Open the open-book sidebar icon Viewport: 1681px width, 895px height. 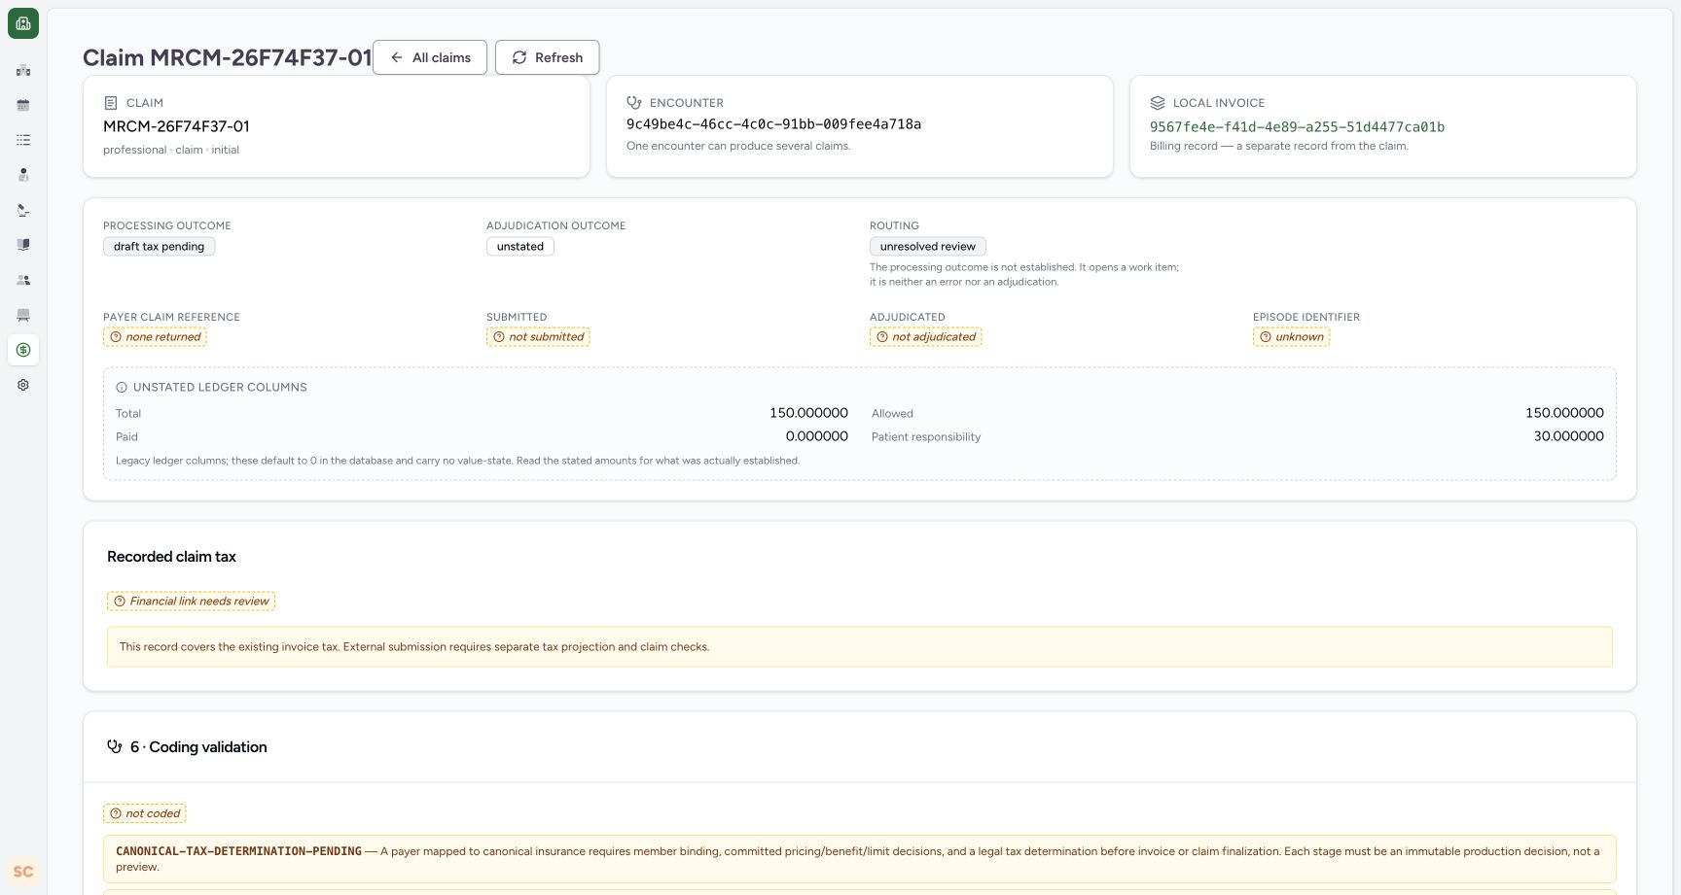[x=23, y=245]
